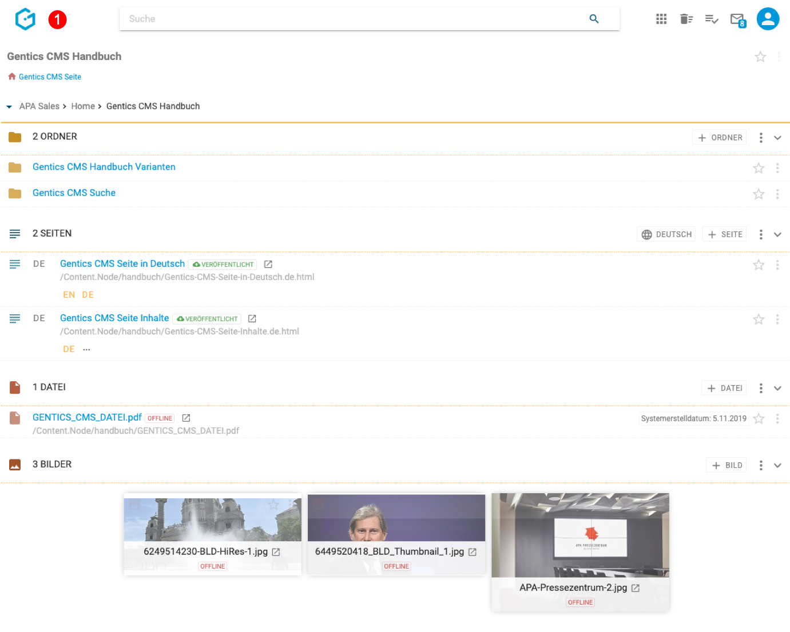The height and width of the screenshot is (632, 790).
Task: Click the home icon before Gentics CMS Seite
Action: 12,77
